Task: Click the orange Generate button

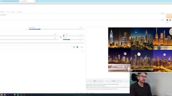Action: click(169, 16)
